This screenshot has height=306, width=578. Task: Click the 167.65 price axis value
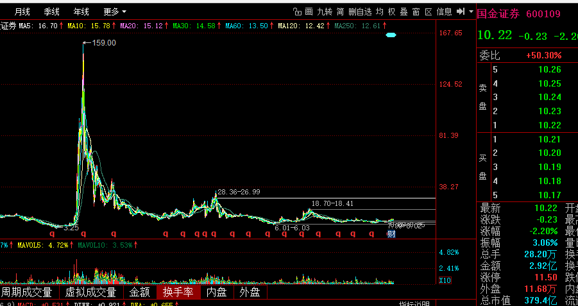coord(450,33)
